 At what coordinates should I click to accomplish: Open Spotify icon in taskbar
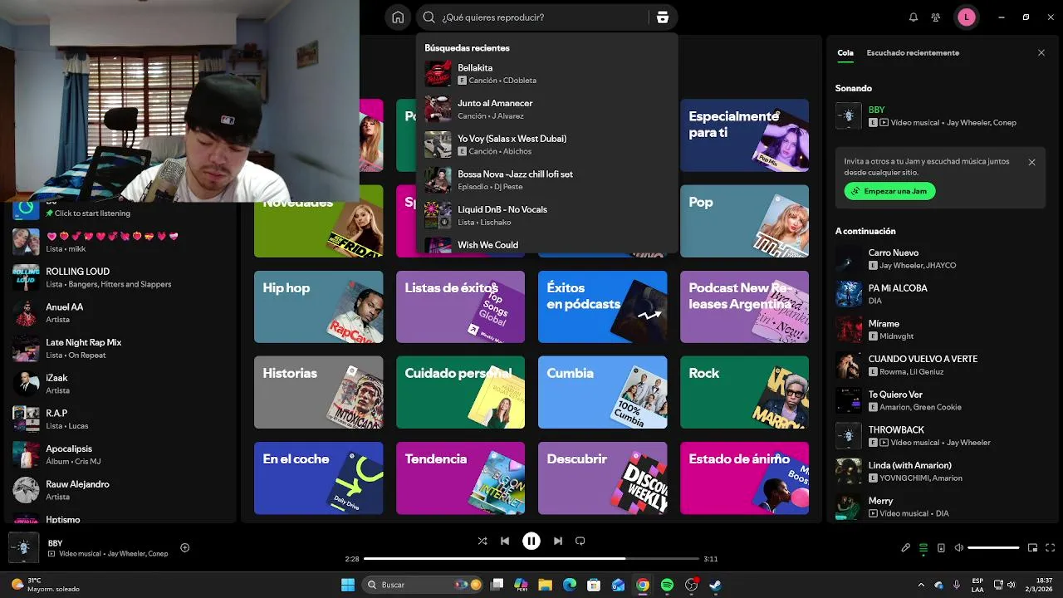[667, 585]
